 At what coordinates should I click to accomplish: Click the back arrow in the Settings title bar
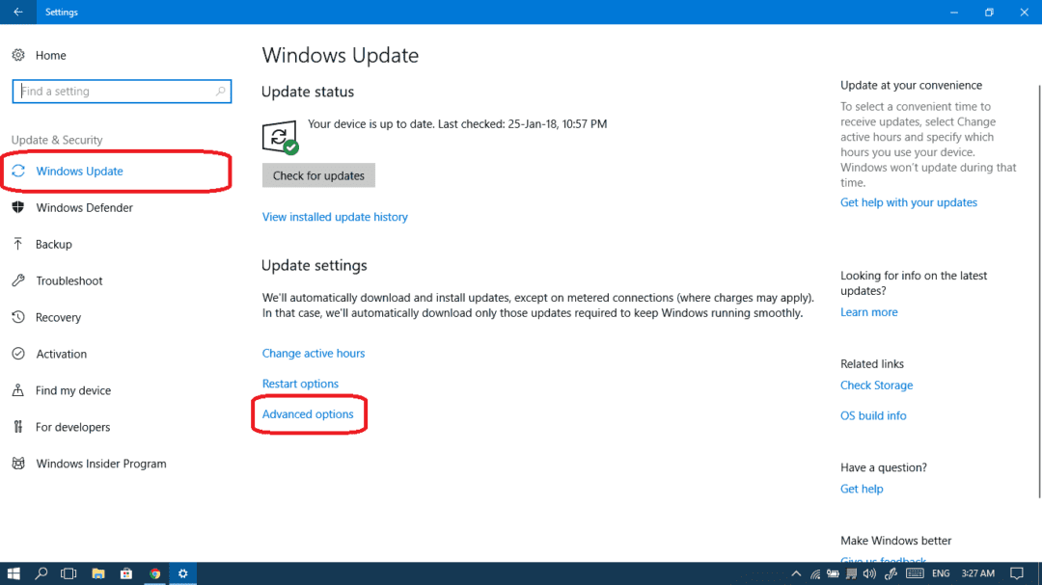click(18, 12)
